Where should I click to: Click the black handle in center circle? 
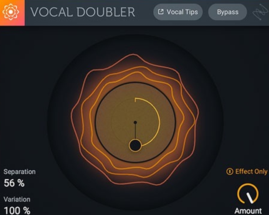[x=135, y=146]
